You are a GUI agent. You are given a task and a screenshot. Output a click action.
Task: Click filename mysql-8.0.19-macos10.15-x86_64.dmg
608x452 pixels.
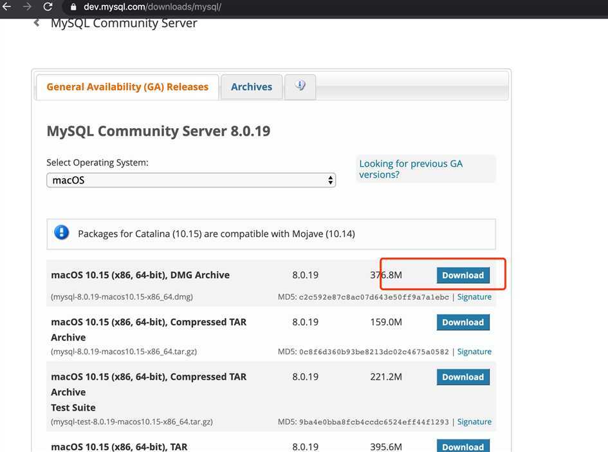[x=122, y=297]
